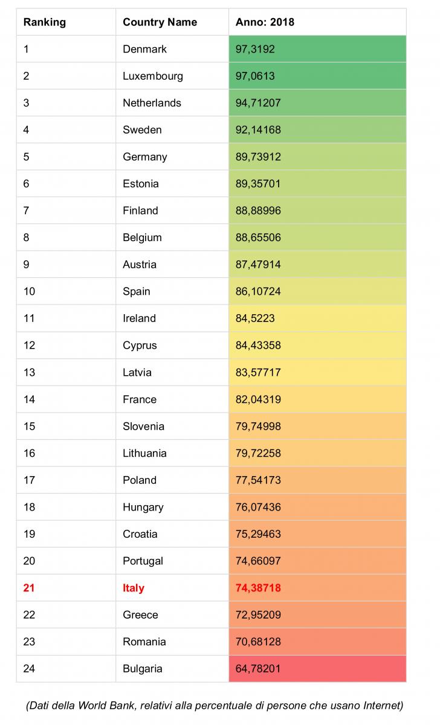Select the highlighted red Italy cell
The width and height of the screenshot is (440, 725).
point(172,588)
